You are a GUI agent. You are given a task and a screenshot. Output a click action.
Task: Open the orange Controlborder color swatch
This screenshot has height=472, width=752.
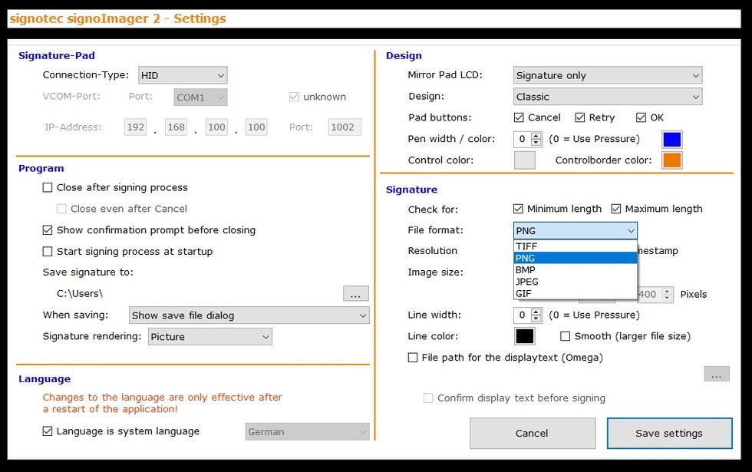[x=671, y=160]
